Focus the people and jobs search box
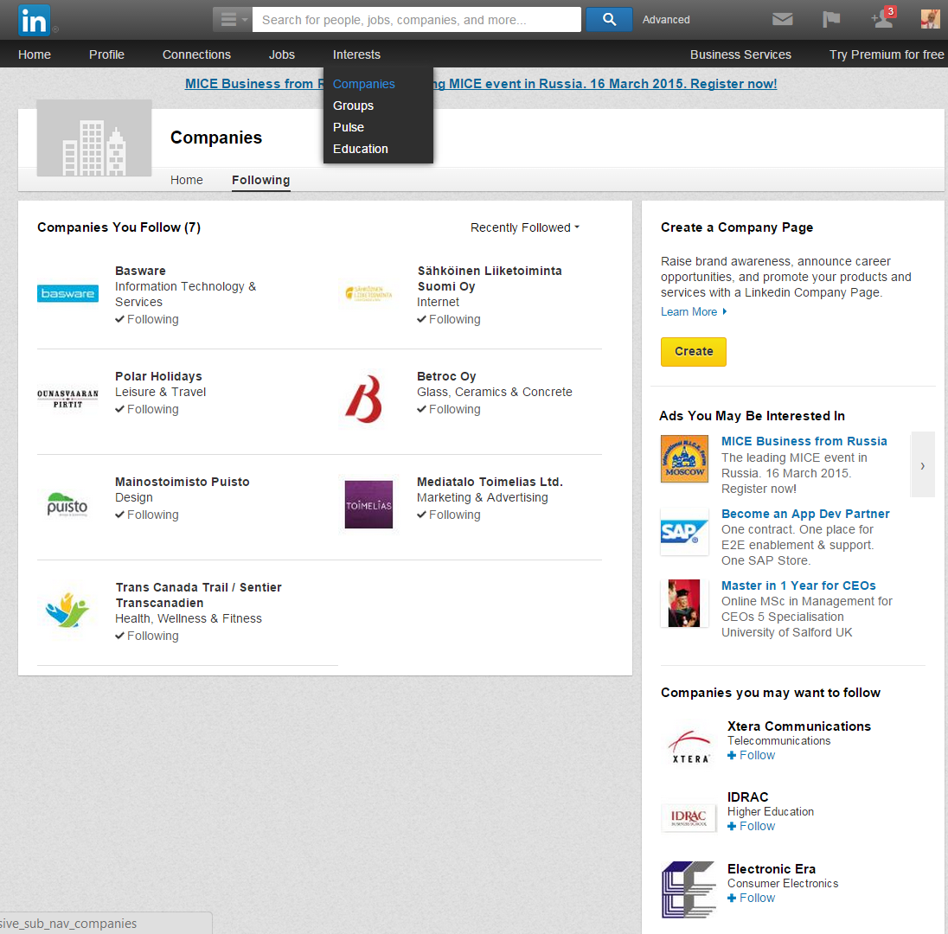This screenshot has height=934, width=948. point(417,20)
